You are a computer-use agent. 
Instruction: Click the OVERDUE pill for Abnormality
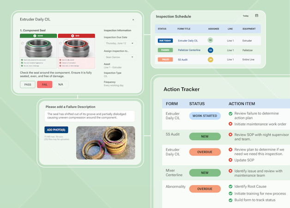[x=205, y=189]
